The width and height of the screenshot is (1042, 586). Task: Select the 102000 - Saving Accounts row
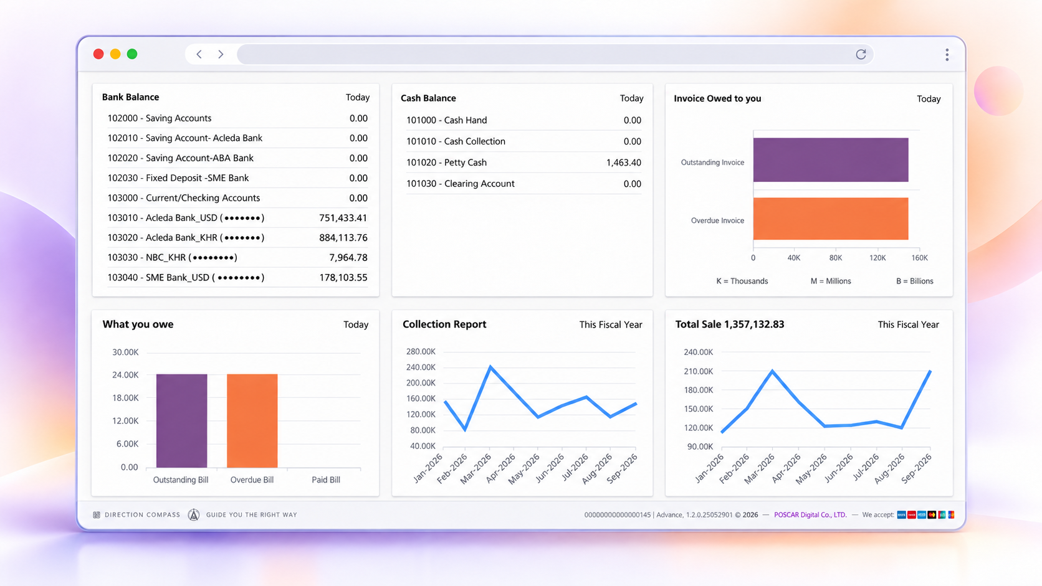[x=237, y=118]
